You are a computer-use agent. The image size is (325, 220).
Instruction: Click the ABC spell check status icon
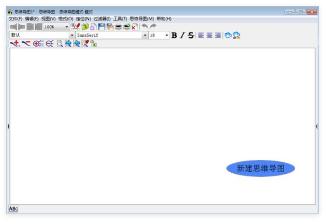point(13,209)
